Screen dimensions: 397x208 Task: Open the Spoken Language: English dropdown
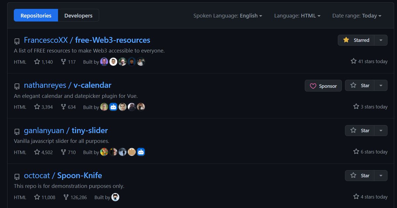[x=228, y=16]
